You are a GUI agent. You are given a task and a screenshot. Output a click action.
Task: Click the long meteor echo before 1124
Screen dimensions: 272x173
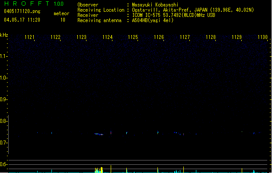click(99, 134)
